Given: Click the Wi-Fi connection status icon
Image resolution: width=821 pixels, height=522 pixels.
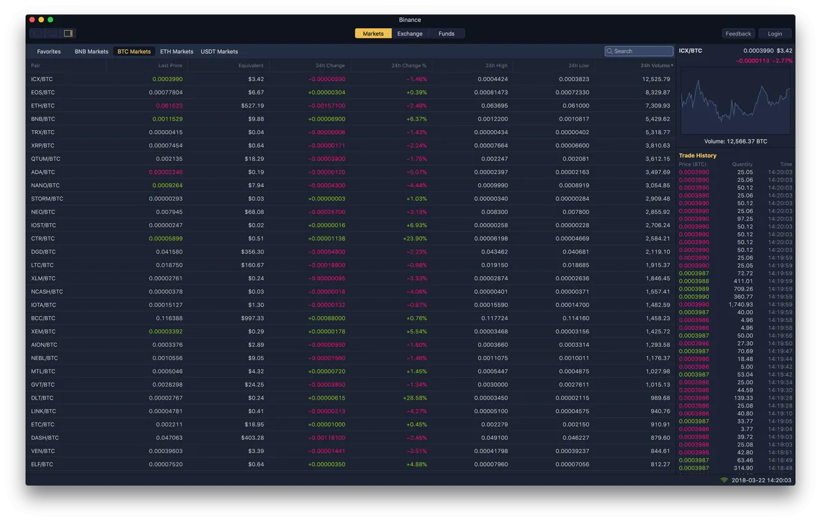Looking at the screenshot, I should (x=724, y=480).
